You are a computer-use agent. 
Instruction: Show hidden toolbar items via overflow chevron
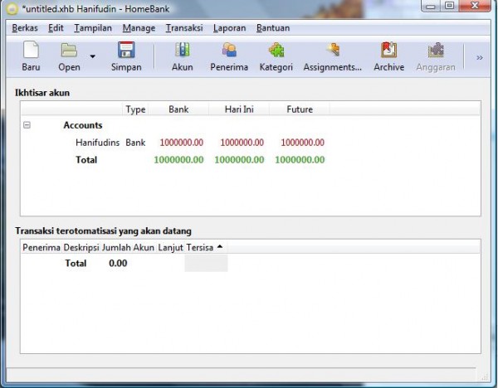[479, 57]
